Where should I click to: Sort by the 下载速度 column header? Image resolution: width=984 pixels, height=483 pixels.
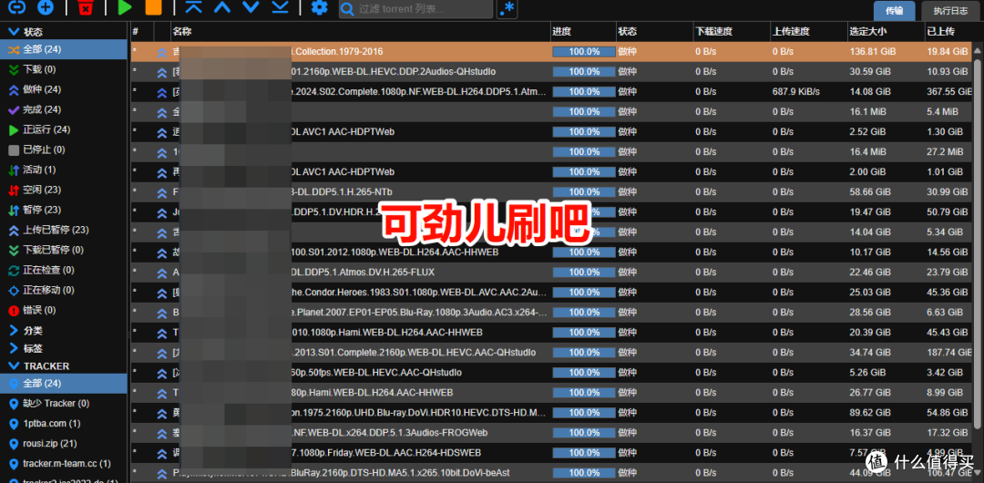pyautogui.click(x=732, y=31)
